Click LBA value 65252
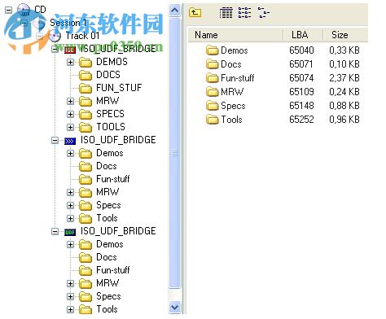Image resolution: width=386 pixels, height=319 pixels. 301,120
